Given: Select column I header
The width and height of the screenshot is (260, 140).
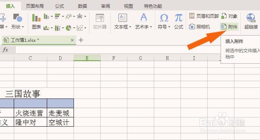Looking at the screenshot, I should tap(194, 58).
